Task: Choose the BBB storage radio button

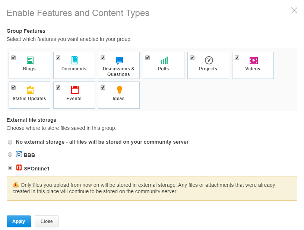Action: point(10,154)
